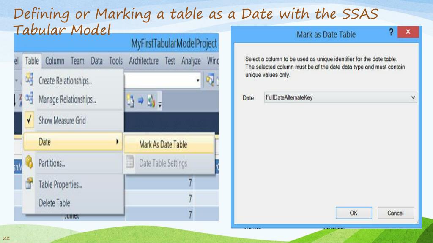Click OK in Mark as Date Table

[354, 213]
